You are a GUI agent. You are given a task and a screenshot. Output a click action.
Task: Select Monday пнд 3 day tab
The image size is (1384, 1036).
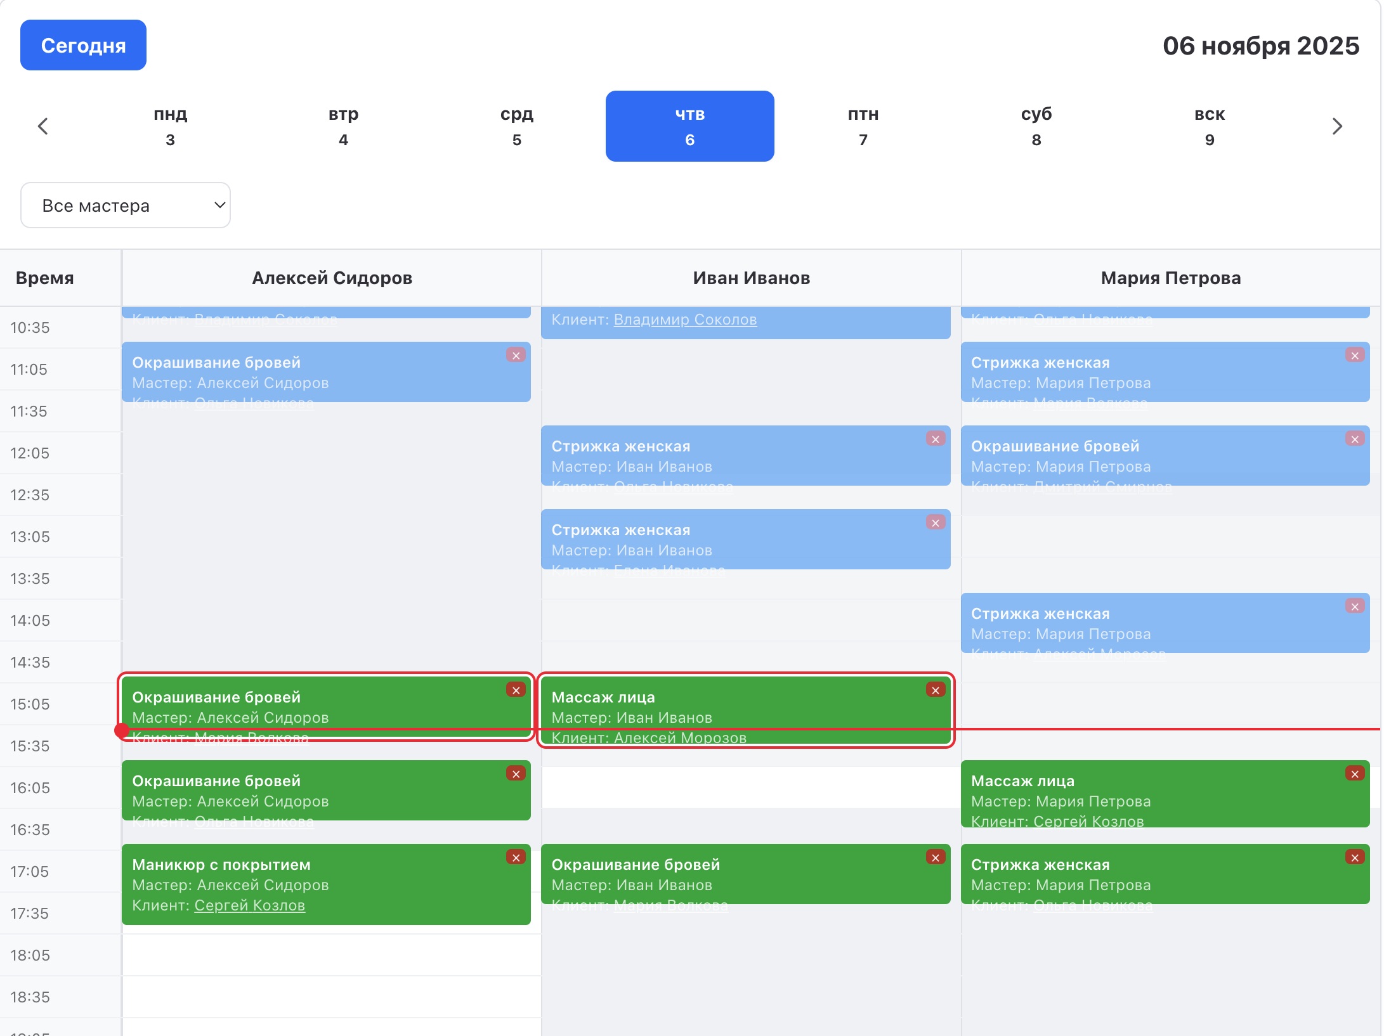pyautogui.click(x=170, y=126)
